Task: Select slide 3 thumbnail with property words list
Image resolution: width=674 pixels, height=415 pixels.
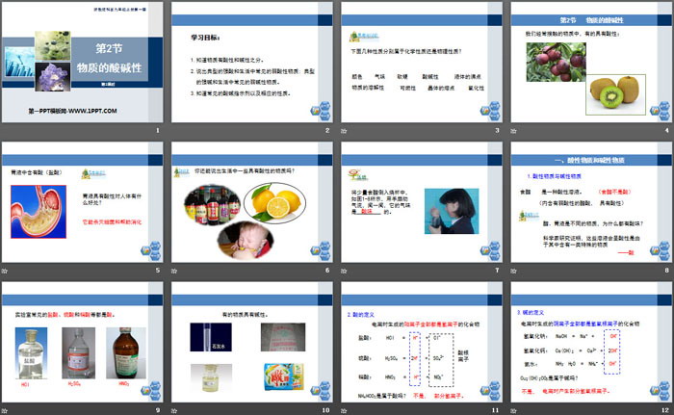Action: [422, 63]
